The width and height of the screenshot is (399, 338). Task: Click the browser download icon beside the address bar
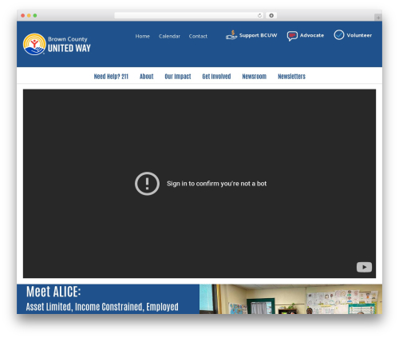[271, 15]
